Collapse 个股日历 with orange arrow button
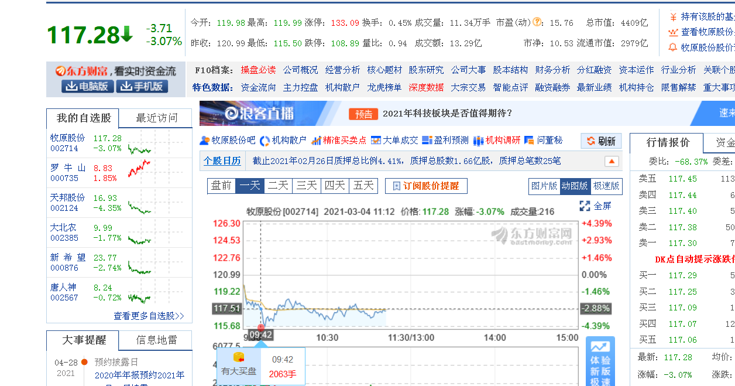The image size is (735, 386). point(612,161)
